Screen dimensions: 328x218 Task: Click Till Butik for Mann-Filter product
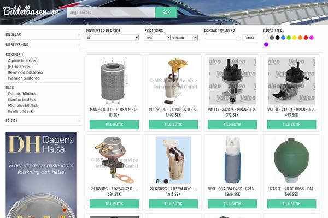coord(114,125)
